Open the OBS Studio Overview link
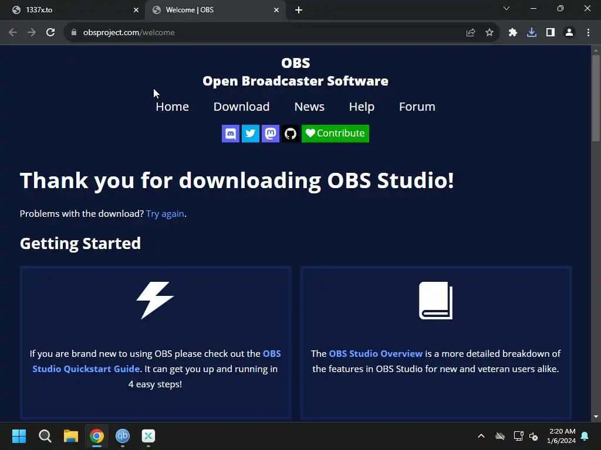 pyautogui.click(x=376, y=353)
